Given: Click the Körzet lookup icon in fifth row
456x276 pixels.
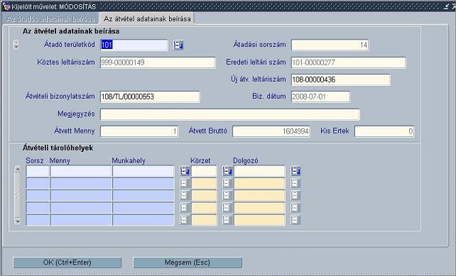Looking at the screenshot, I should pyautogui.click(x=227, y=220).
